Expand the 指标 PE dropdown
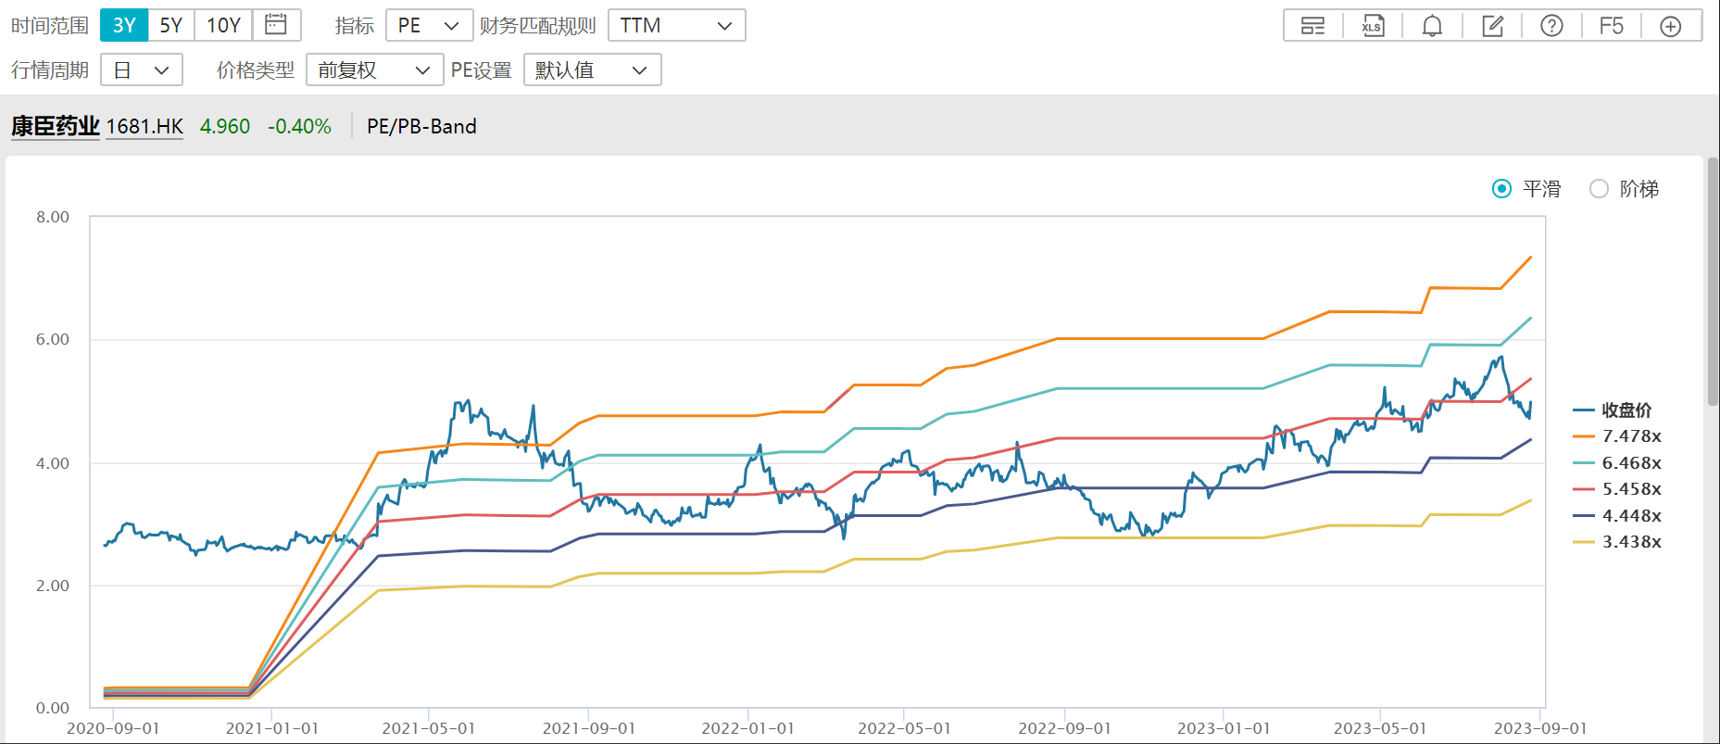 (429, 25)
